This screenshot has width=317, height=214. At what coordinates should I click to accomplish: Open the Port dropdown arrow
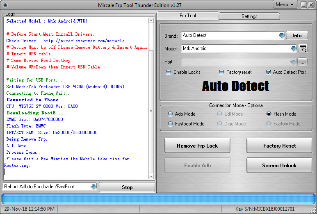pos(293,62)
